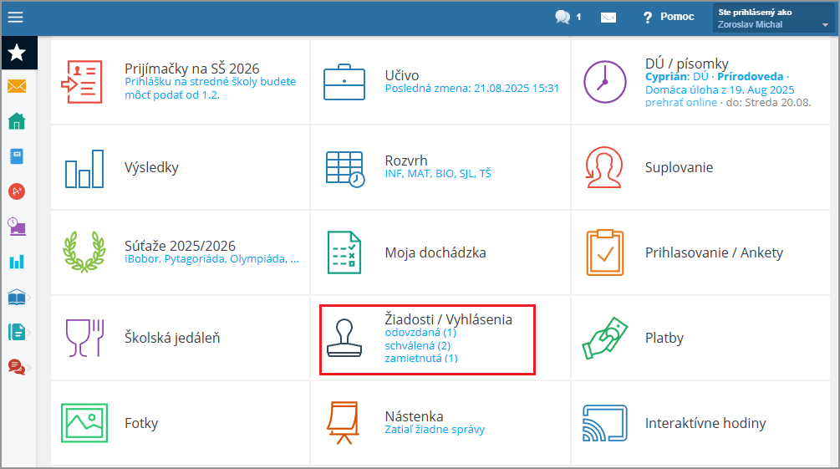Click the Školská jedáleň glass and fork icon
840x469 pixels.
[x=84, y=338]
